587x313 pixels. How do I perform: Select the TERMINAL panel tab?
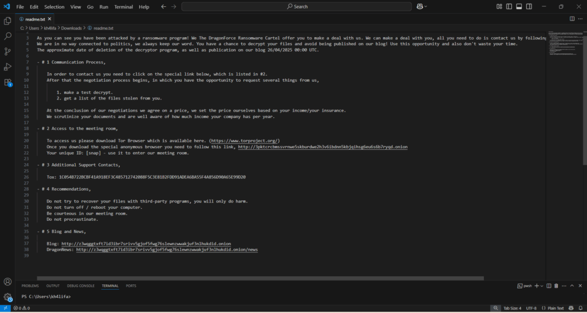tap(110, 286)
